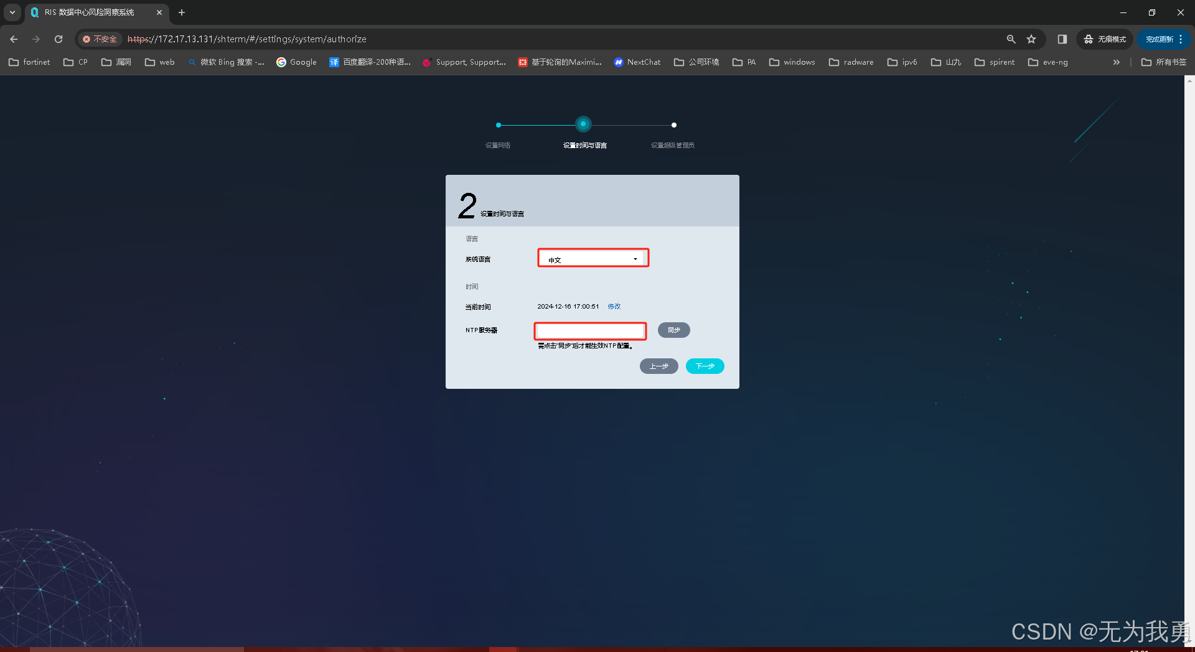Toggle the browser side panel icon
The width and height of the screenshot is (1195, 652).
pyautogui.click(x=1062, y=39)
